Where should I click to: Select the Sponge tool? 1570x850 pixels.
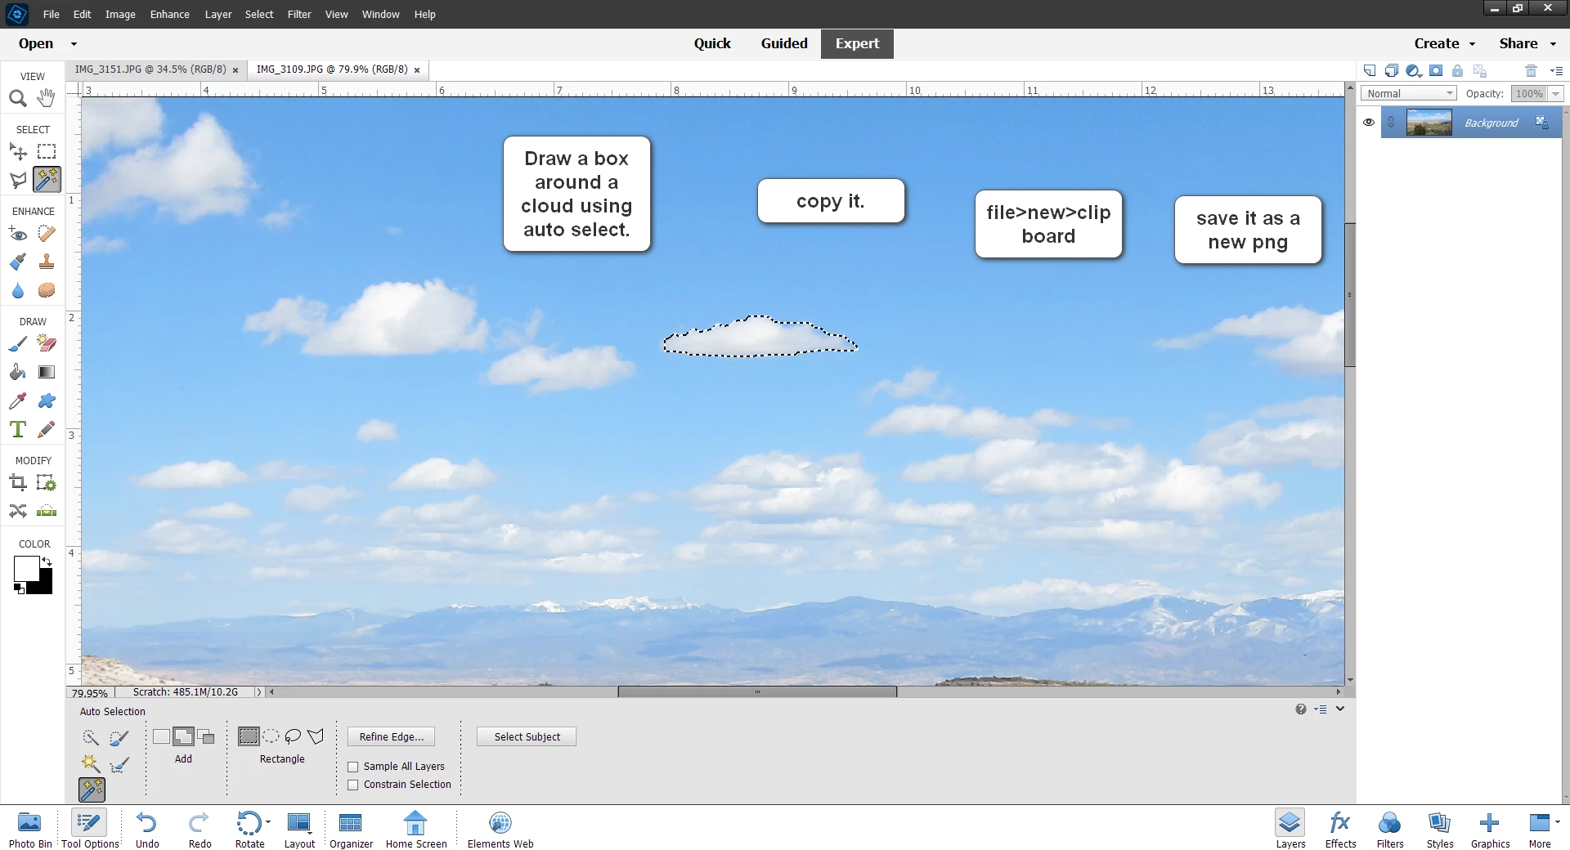click(x=47, y=290)
